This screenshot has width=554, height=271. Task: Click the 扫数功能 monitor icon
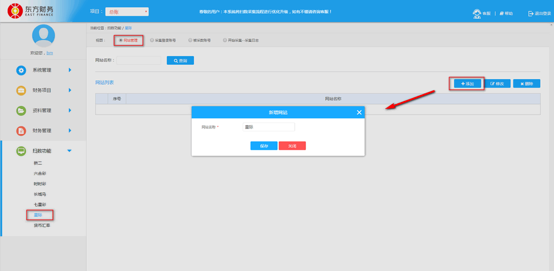(21, 151)
